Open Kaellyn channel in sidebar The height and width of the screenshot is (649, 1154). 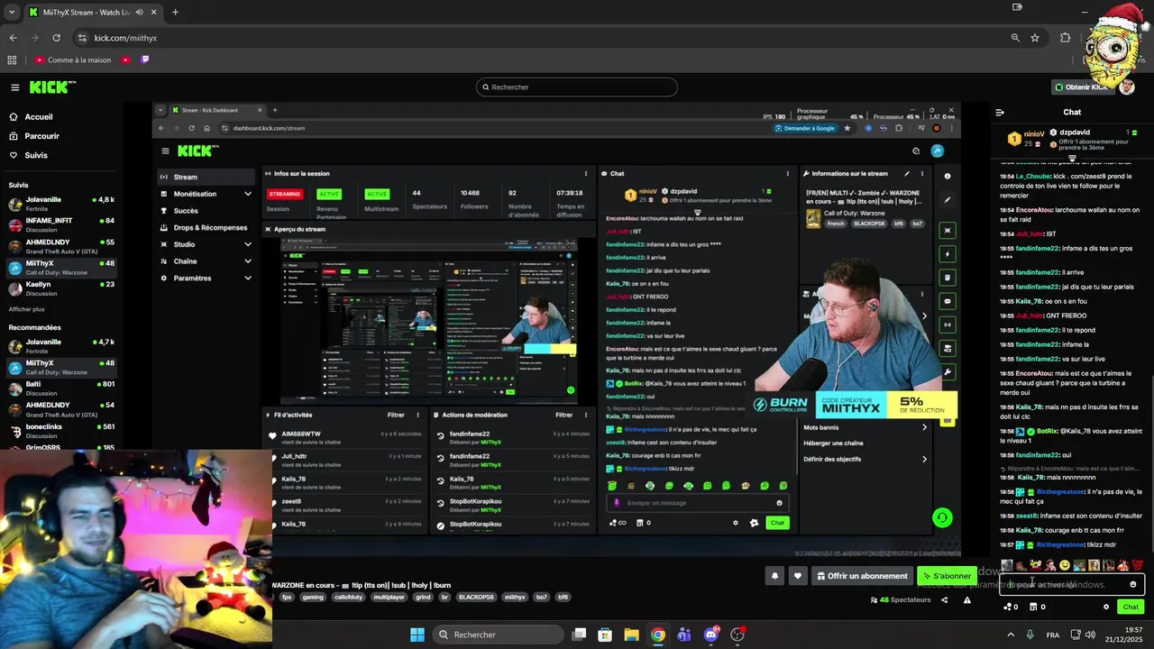pyautogui.click(x=61, y=288)
